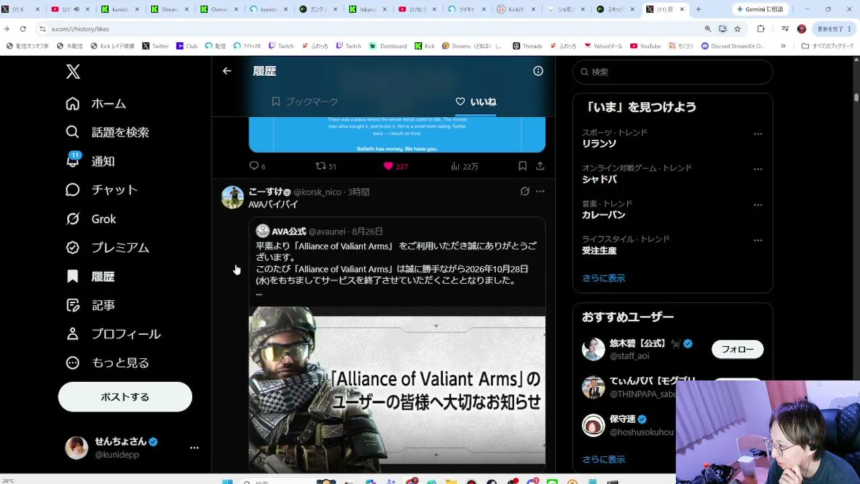The height and width of the screenshot is (484, 860).
Task: Open the Threads bookmark
Action: [527, 46]
